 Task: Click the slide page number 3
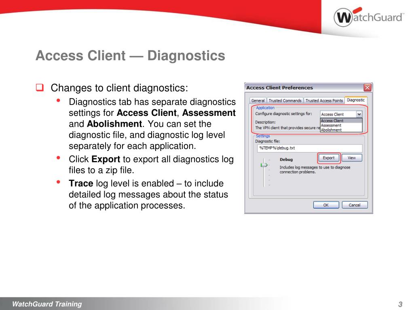[400, 304]
